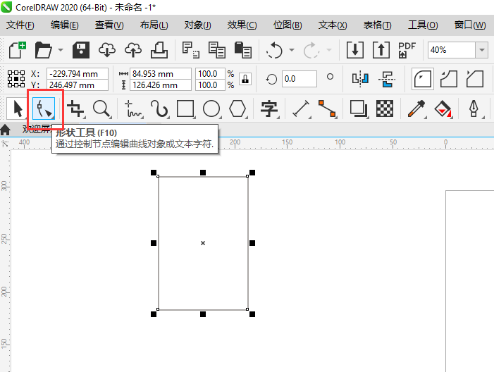Select the Rectangle tool
This screenshot has width=494, height=372.
(x=185, y=108)
